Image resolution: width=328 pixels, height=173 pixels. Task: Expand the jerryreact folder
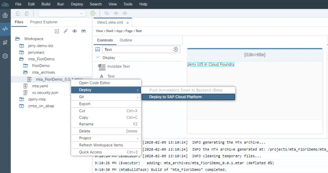[x=21, y=52]
